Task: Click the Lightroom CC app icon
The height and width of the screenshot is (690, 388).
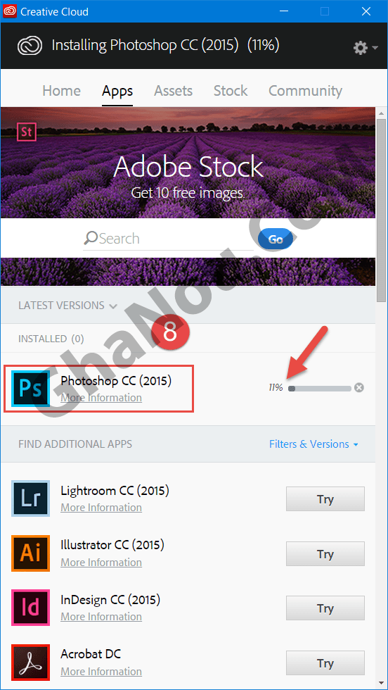Action: (30, 498)
